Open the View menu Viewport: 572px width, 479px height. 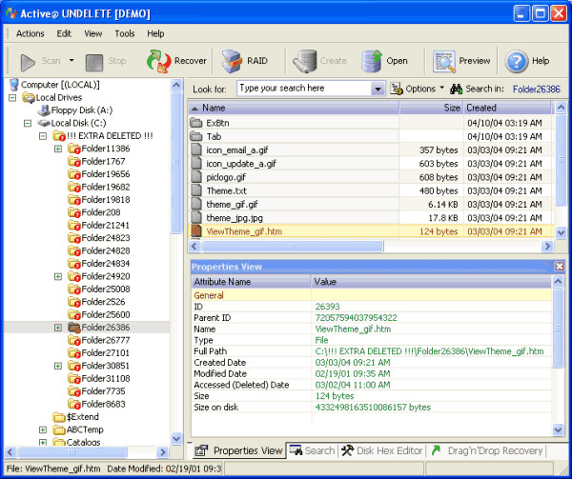pos(93,33)
